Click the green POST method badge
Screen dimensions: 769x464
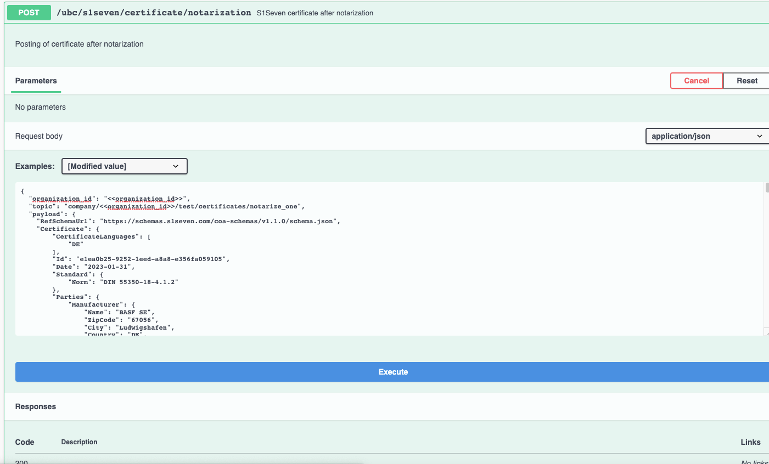(29, 13)
